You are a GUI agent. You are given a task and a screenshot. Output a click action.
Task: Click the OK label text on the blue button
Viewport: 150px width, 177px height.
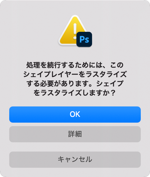[x=75, y=114]
